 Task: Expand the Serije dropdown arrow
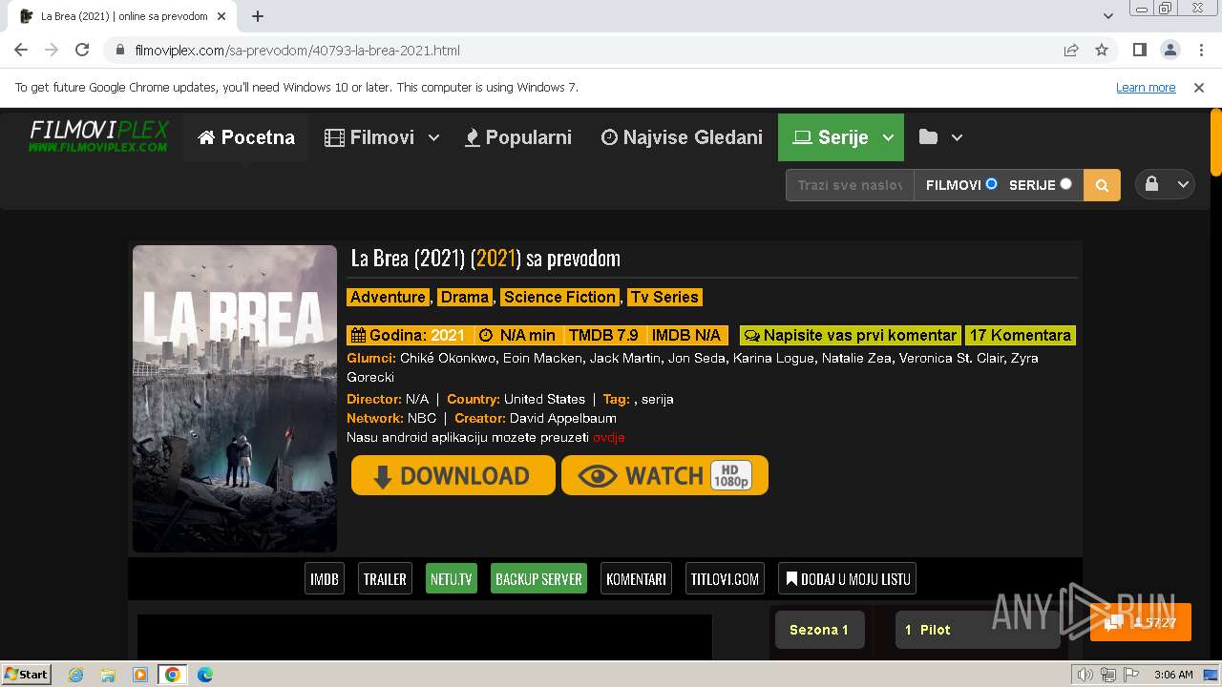888,137
